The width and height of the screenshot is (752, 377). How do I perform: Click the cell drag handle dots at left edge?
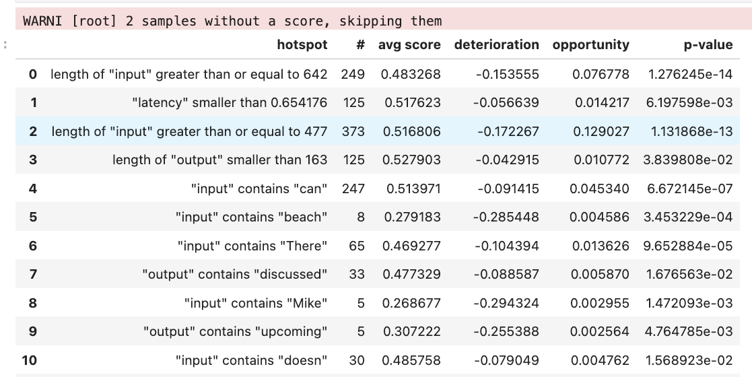(5, 46)
